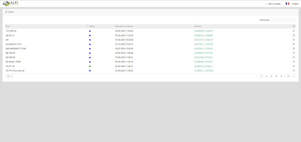Click the French flag language icon

tap(287, 4)
